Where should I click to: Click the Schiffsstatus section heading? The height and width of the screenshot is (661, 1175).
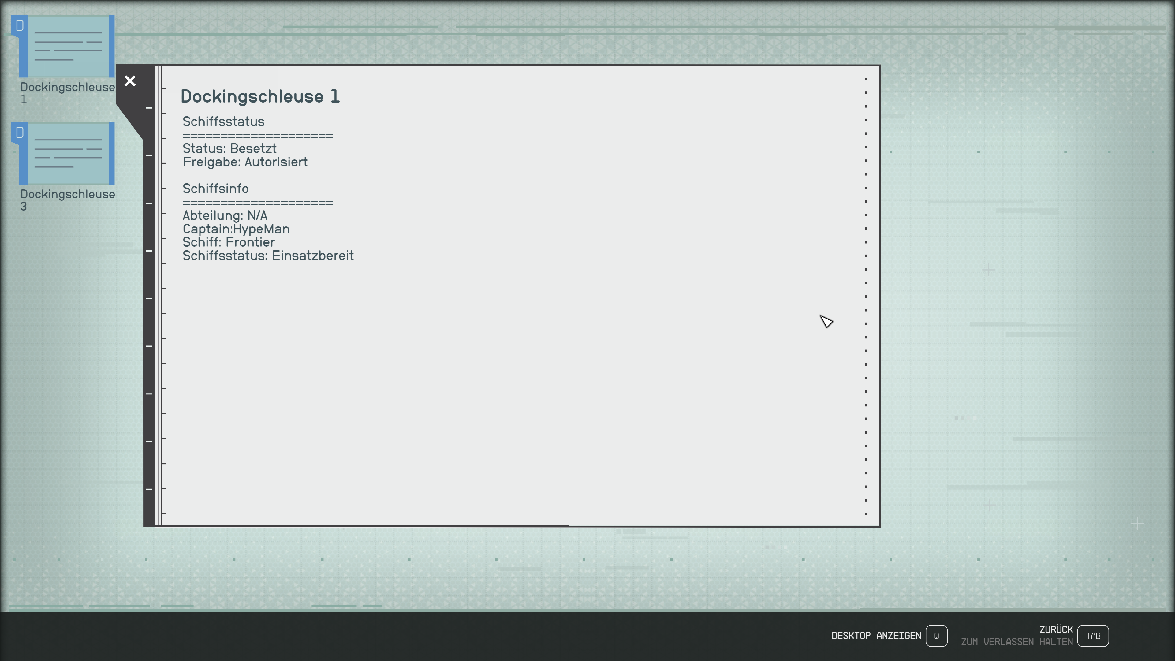pos(223,122)
